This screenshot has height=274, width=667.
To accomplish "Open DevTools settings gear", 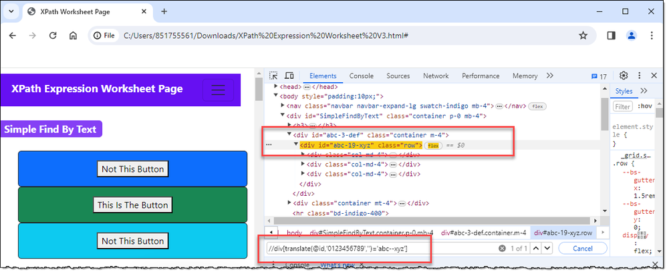I will [624, 76].
